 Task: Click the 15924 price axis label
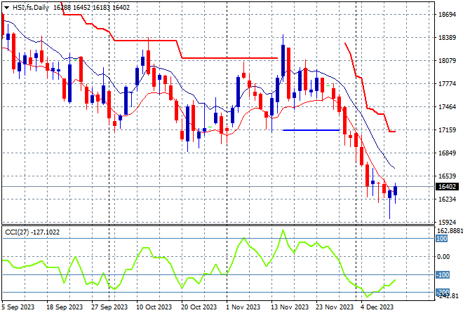447,223
